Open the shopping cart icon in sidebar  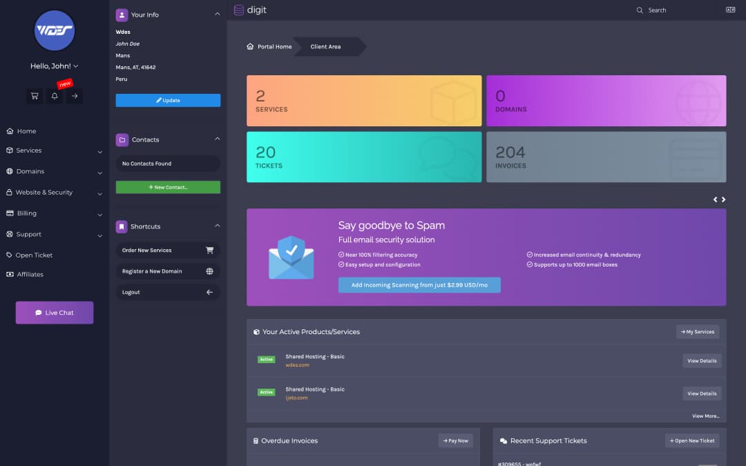coord(35,96)
